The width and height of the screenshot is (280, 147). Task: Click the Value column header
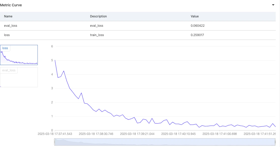pos(195,16)
